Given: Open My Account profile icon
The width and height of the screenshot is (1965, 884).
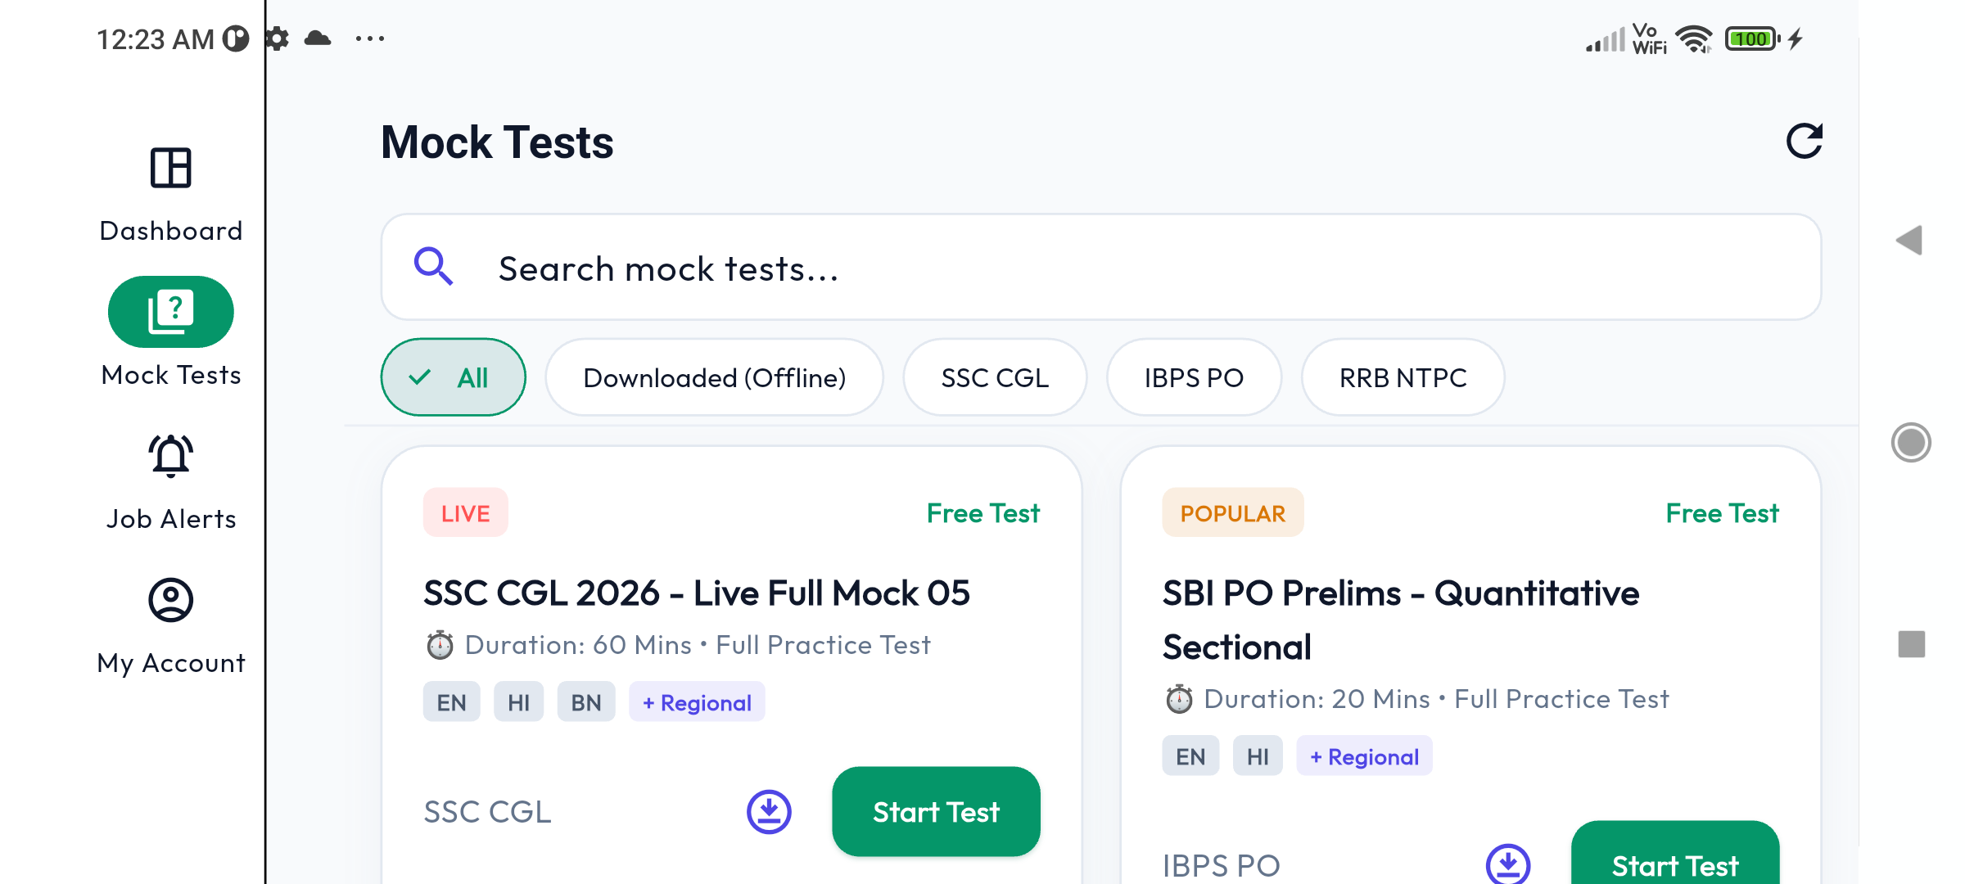Looking at the screenshot, I should tap(170, 600).
